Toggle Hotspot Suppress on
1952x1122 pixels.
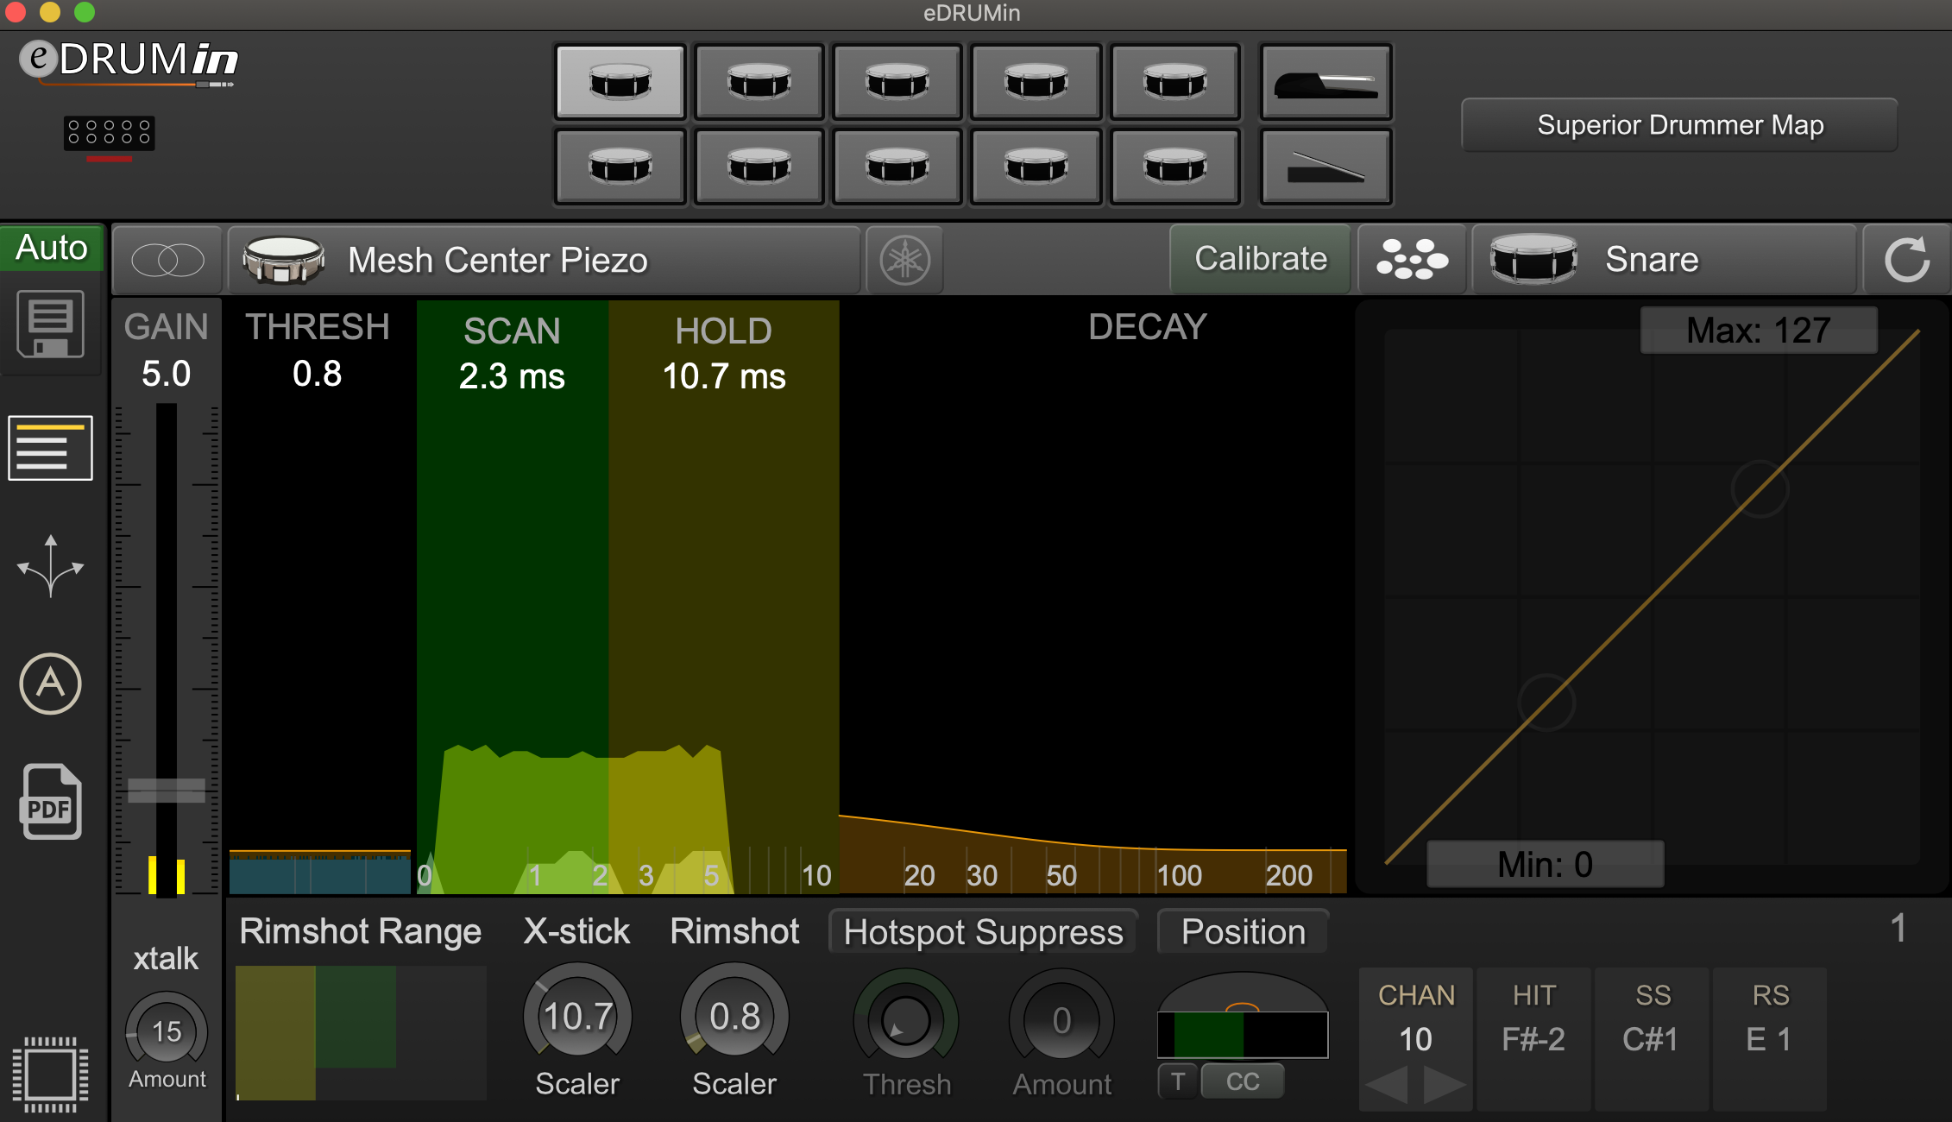pyautogui.click(x=983, y=932)
